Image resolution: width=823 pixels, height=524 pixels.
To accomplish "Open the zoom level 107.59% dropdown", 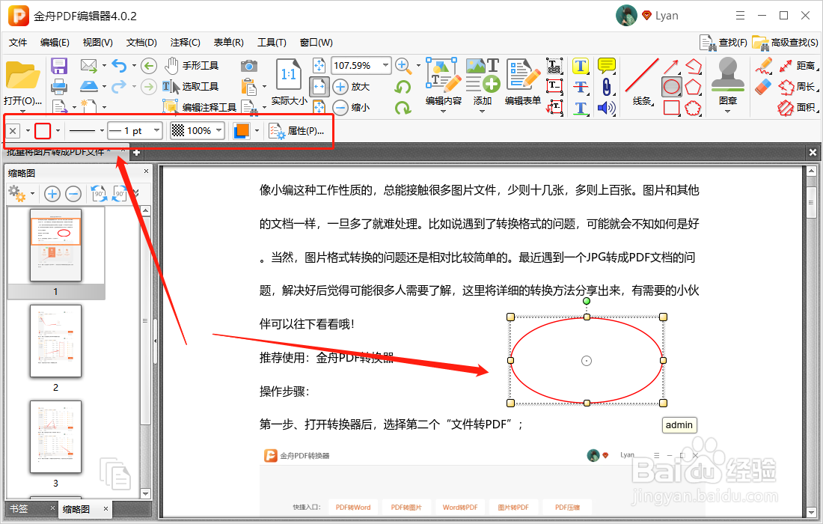I will tap(385, 65).
